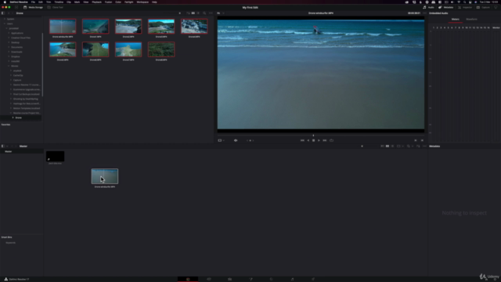Go back in media storage browser
The width and height of the screenshot is (501, 282).
(x=9, y=13)
